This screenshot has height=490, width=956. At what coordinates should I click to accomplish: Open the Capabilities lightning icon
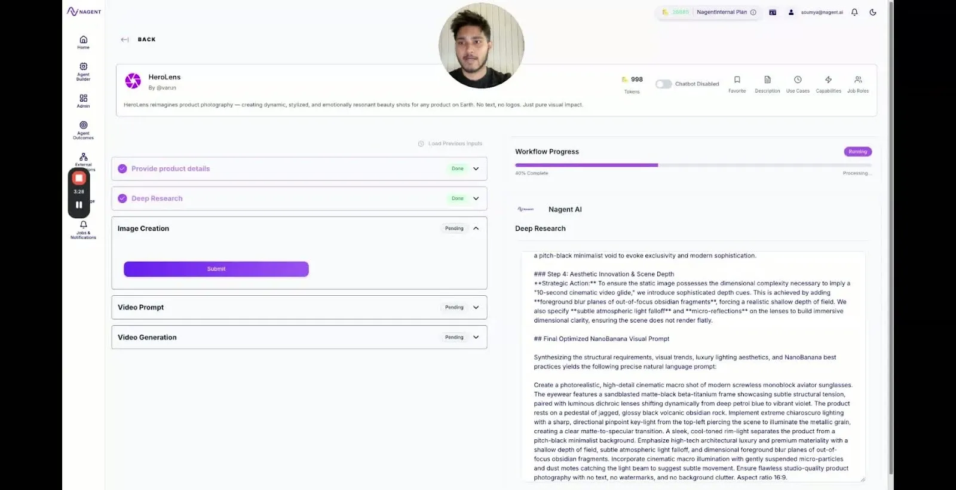[828, 79]
